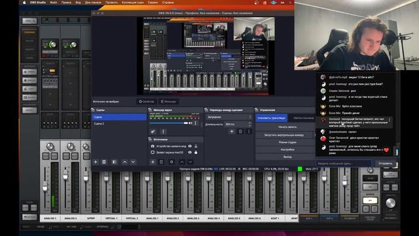Click Выход button
Screen dimensions: 419x236
tap(287, 157)
